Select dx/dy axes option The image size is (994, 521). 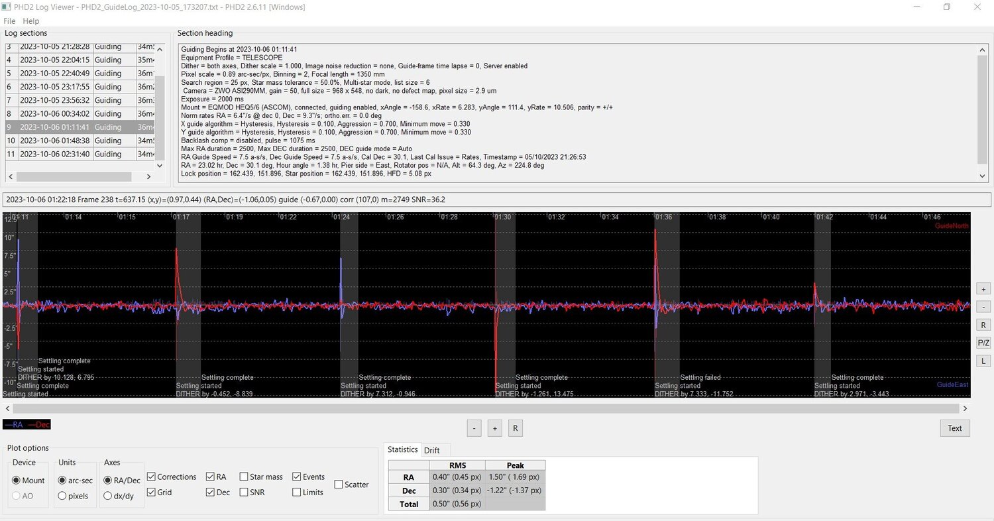click(x=119, y=495)
